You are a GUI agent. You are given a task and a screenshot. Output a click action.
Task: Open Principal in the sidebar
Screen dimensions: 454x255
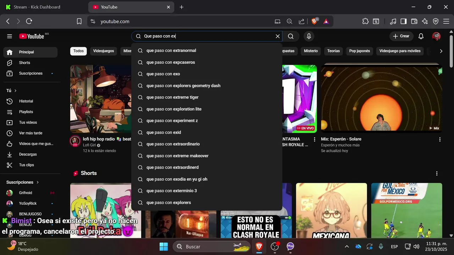(x=31, y=52)
